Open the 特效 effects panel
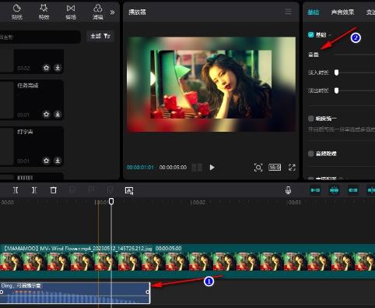The image size is (375, 308). coord(44,12)
